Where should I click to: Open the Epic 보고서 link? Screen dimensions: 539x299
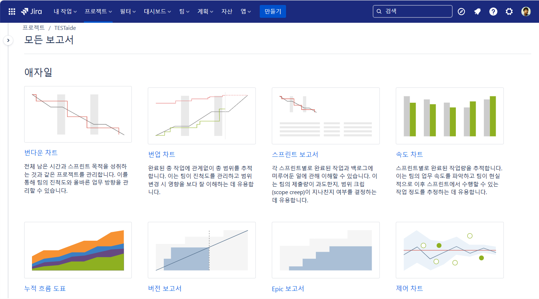point(288,289)
